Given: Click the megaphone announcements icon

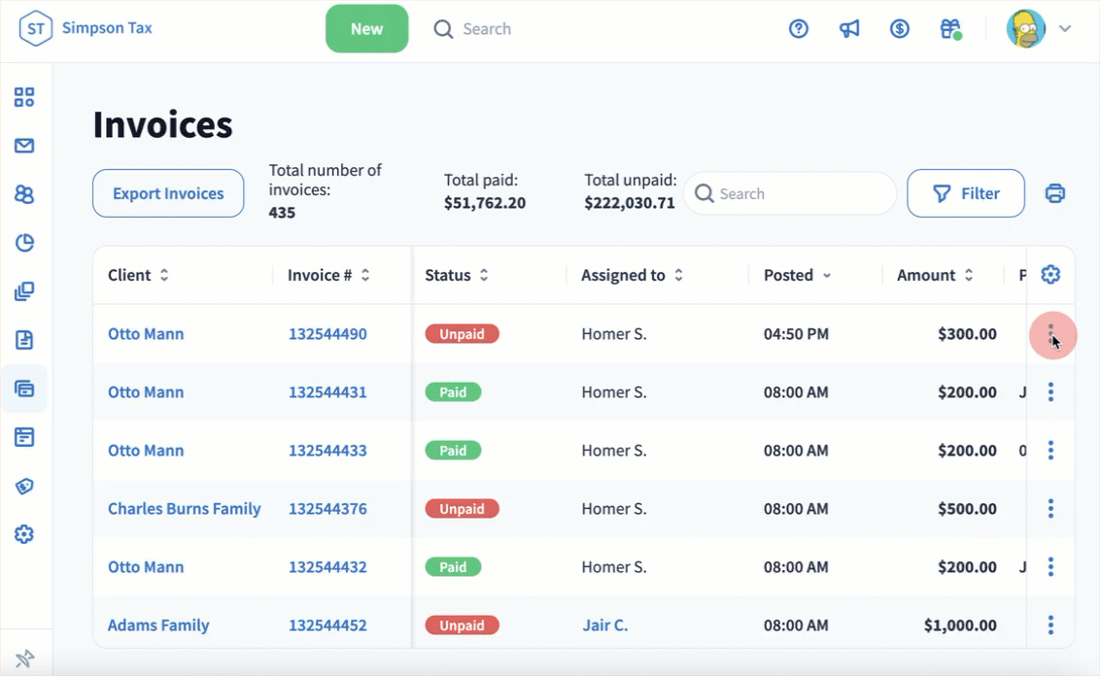Looking at the screenshot, I should (849, 29).
